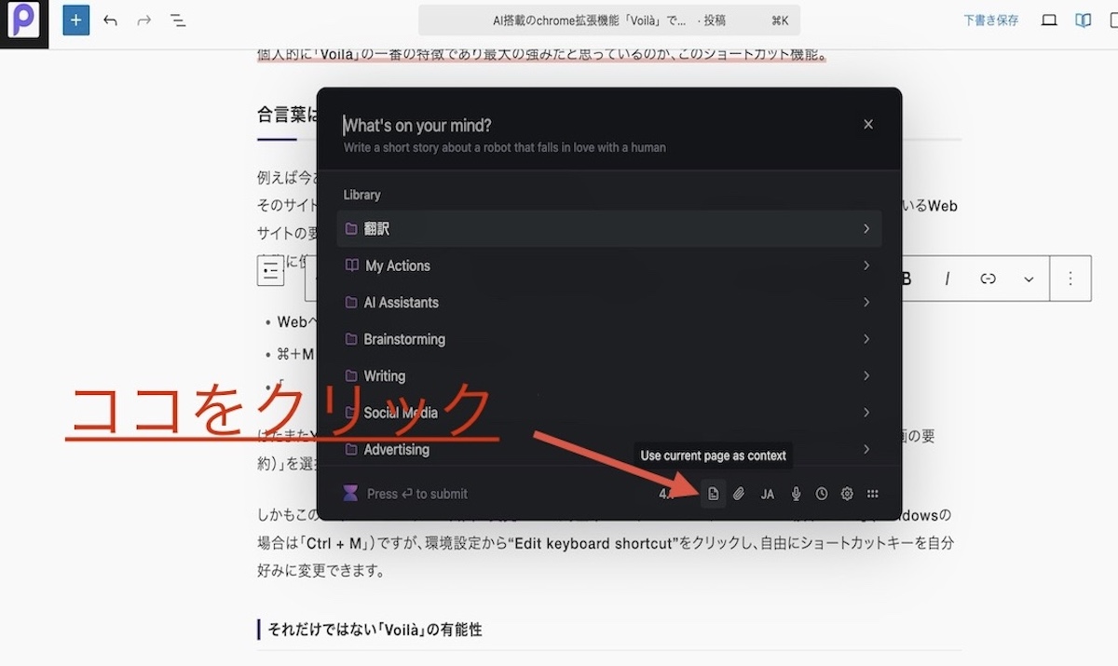Expand the 翻訳 folder chevron
Viewport: 1118px width, 666px height.
click(866, 228)
